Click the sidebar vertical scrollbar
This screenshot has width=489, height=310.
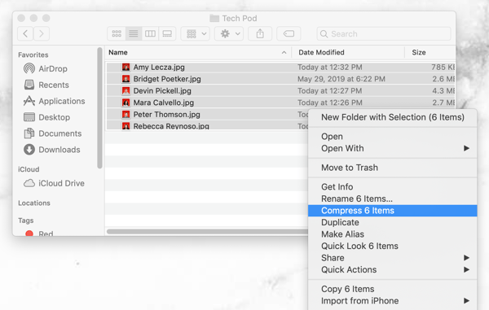click(99, 107)
